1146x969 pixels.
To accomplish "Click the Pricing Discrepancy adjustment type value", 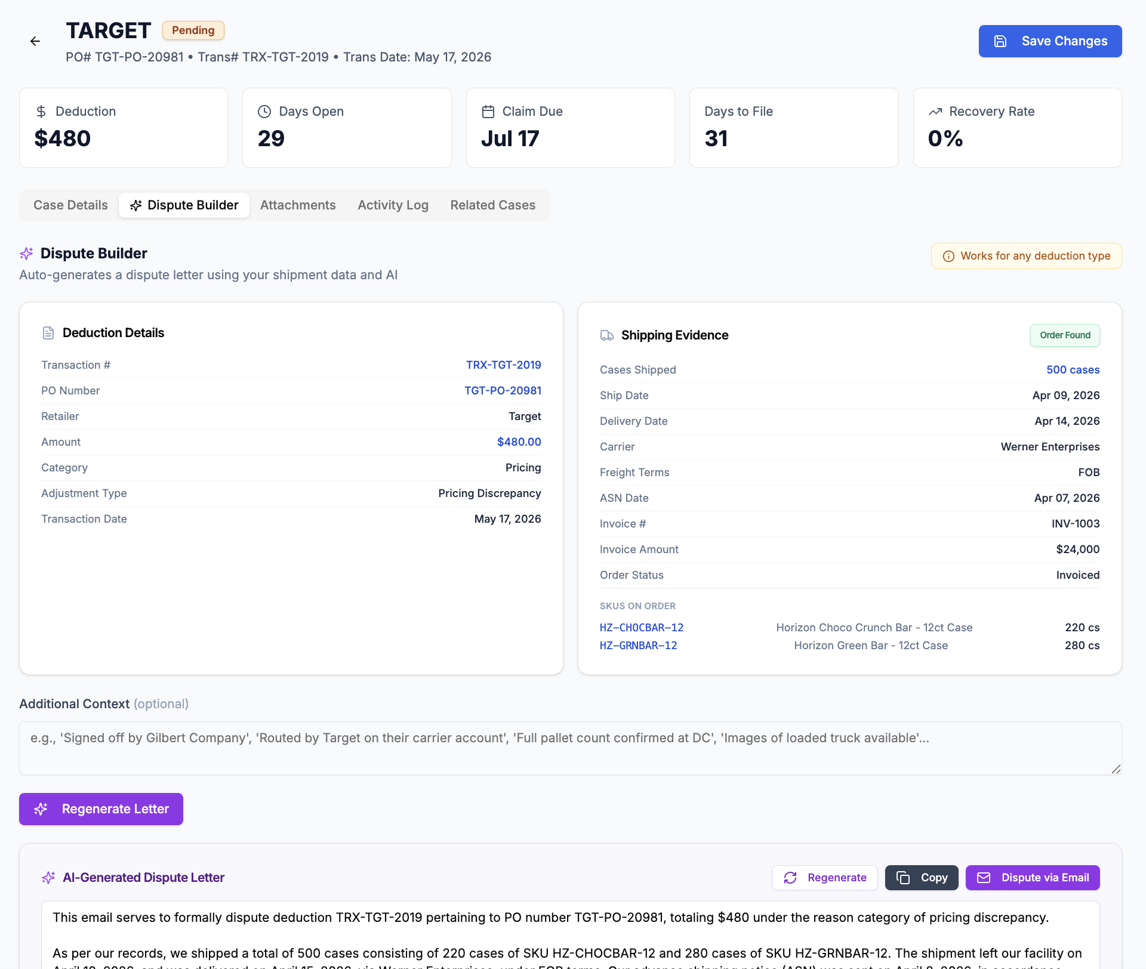I will pos(489,493).
